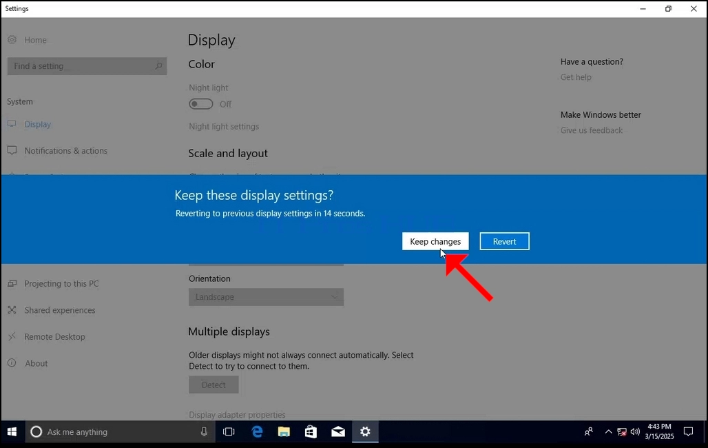The height and width of the screenshot is (448, 708).
Task: Open the Orientation Landscape dropdown
Action: tap(266, 297)
